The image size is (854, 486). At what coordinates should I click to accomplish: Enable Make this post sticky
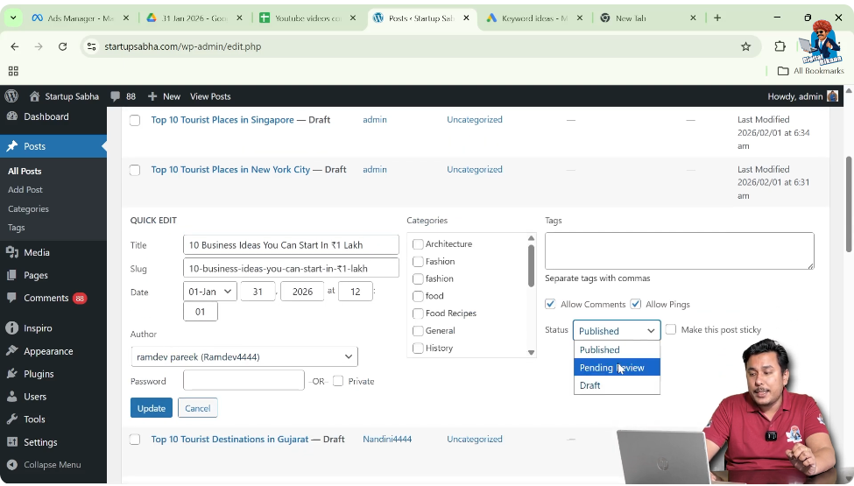pyautogui.click(x=671, y=330)
